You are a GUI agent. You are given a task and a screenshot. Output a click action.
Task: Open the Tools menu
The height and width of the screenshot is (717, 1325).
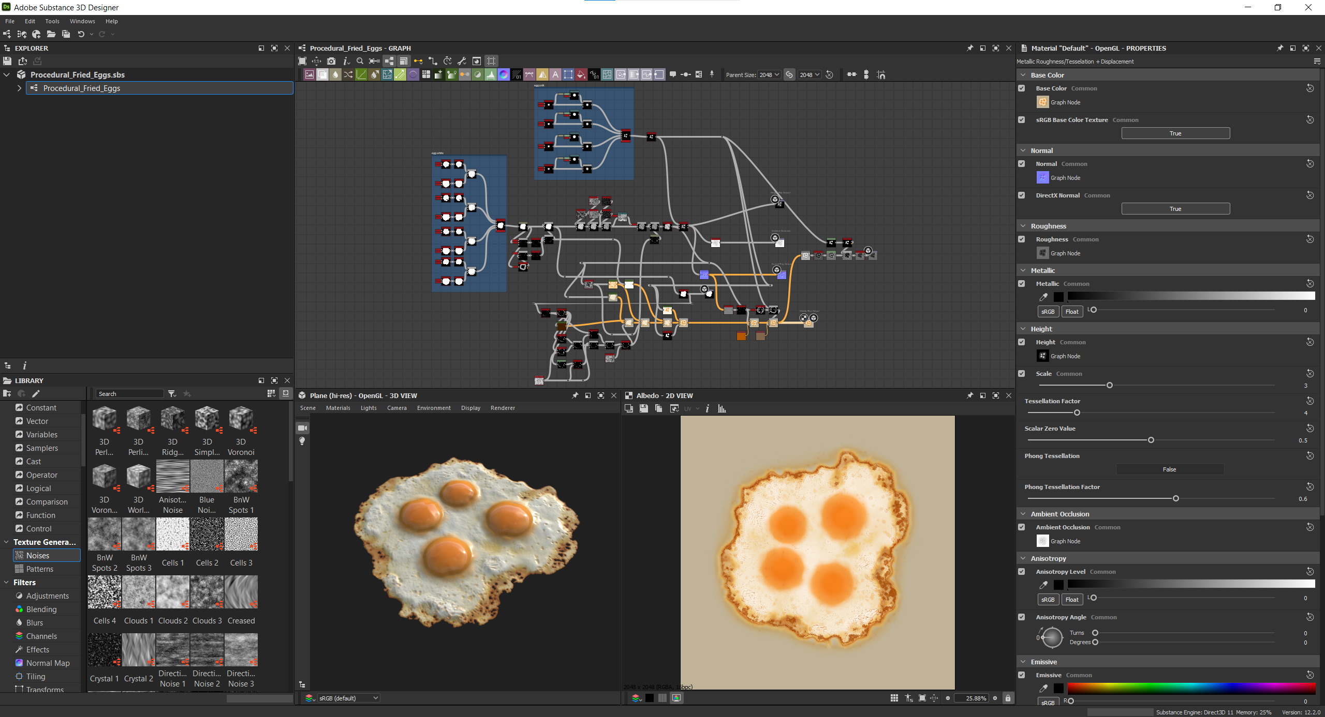tap(52, 21)
